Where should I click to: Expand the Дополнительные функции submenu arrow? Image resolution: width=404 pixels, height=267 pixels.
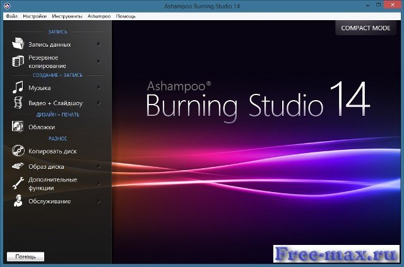98,183
